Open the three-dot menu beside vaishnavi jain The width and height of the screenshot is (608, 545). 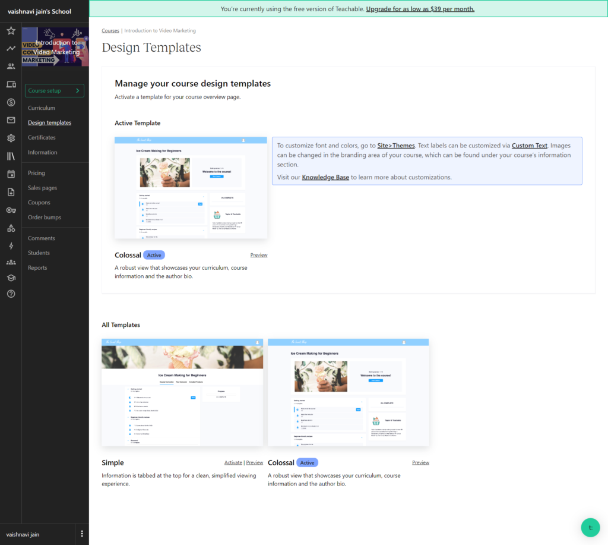pos(82,534)
